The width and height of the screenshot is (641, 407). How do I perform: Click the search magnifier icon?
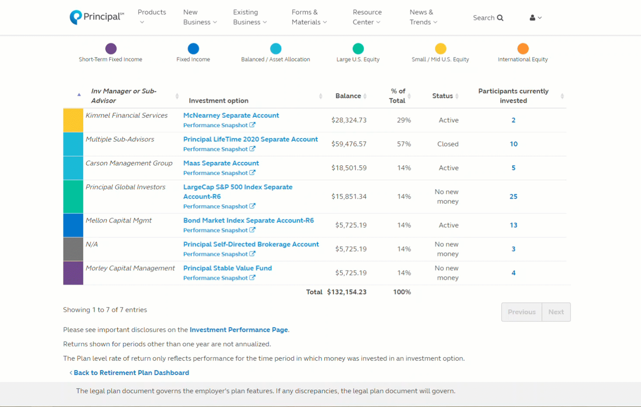500,18
